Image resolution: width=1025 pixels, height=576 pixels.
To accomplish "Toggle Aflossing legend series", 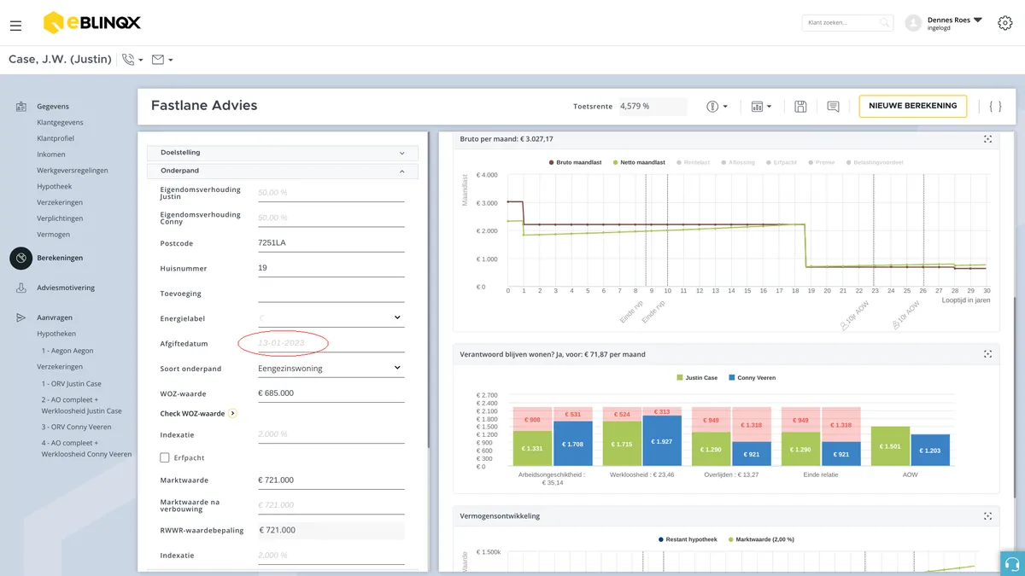I will click(739, 162).
